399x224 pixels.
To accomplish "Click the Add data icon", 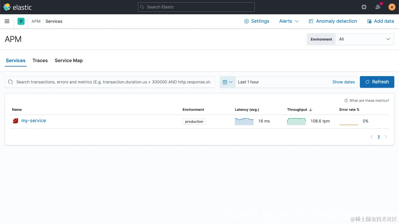I will pyautogui.click(x=369, y=21).
